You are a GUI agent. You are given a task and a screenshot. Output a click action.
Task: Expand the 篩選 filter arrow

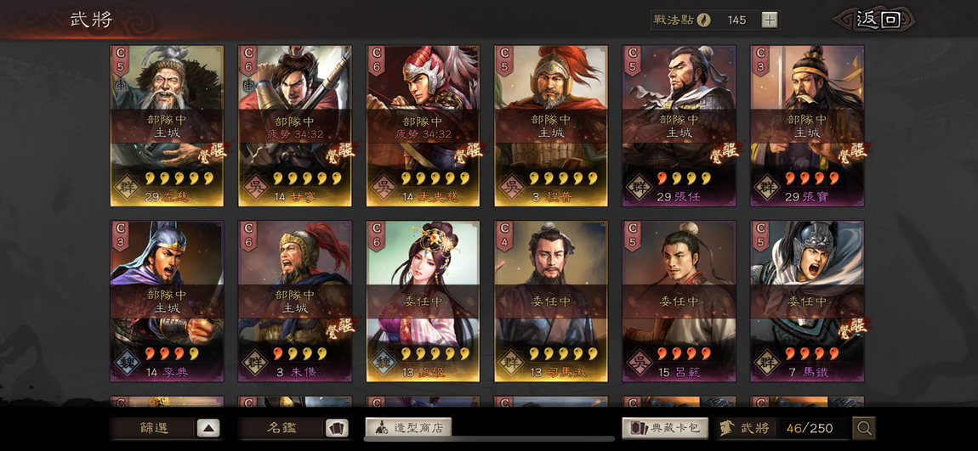tap(208, 428)
